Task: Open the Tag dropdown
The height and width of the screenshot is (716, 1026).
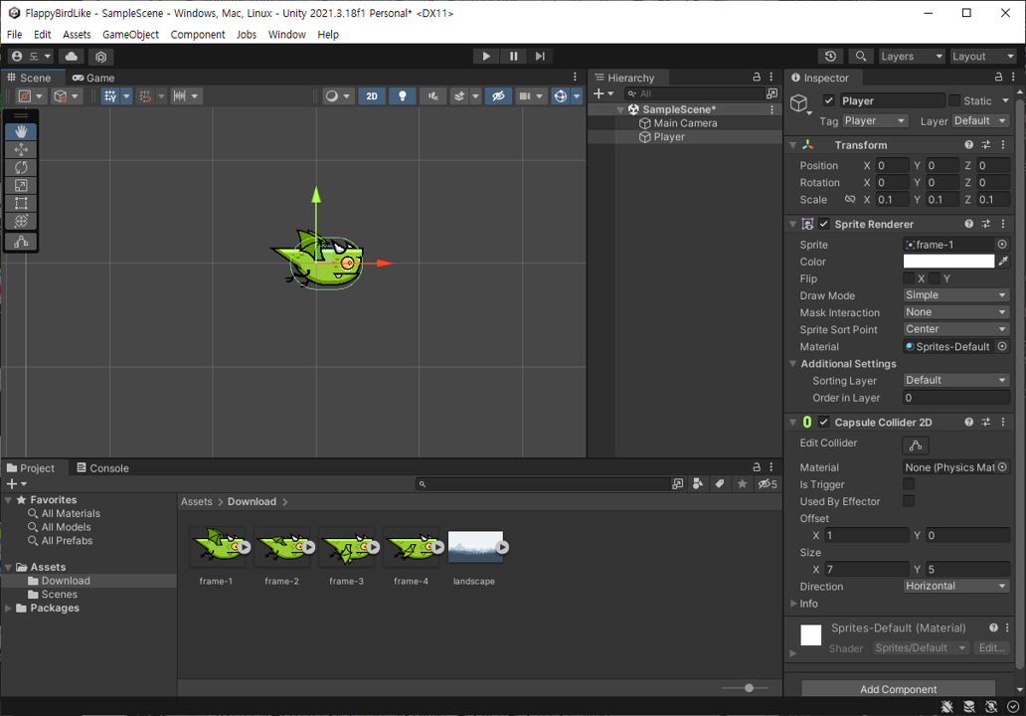Action: click(x=874, y=120)
